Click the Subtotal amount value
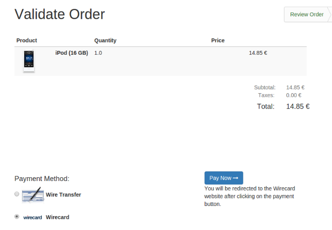The height and width of the screenshot is (230, 332). 295,87
